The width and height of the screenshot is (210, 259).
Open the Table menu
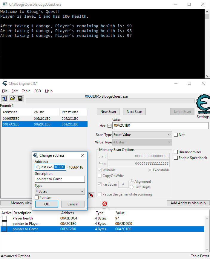coord(26,91)
